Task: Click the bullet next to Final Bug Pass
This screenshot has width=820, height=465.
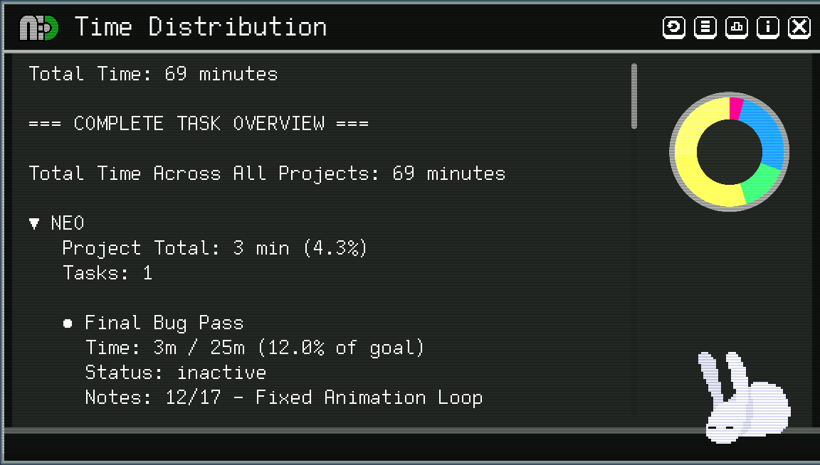Action: (x=68, y=324)
